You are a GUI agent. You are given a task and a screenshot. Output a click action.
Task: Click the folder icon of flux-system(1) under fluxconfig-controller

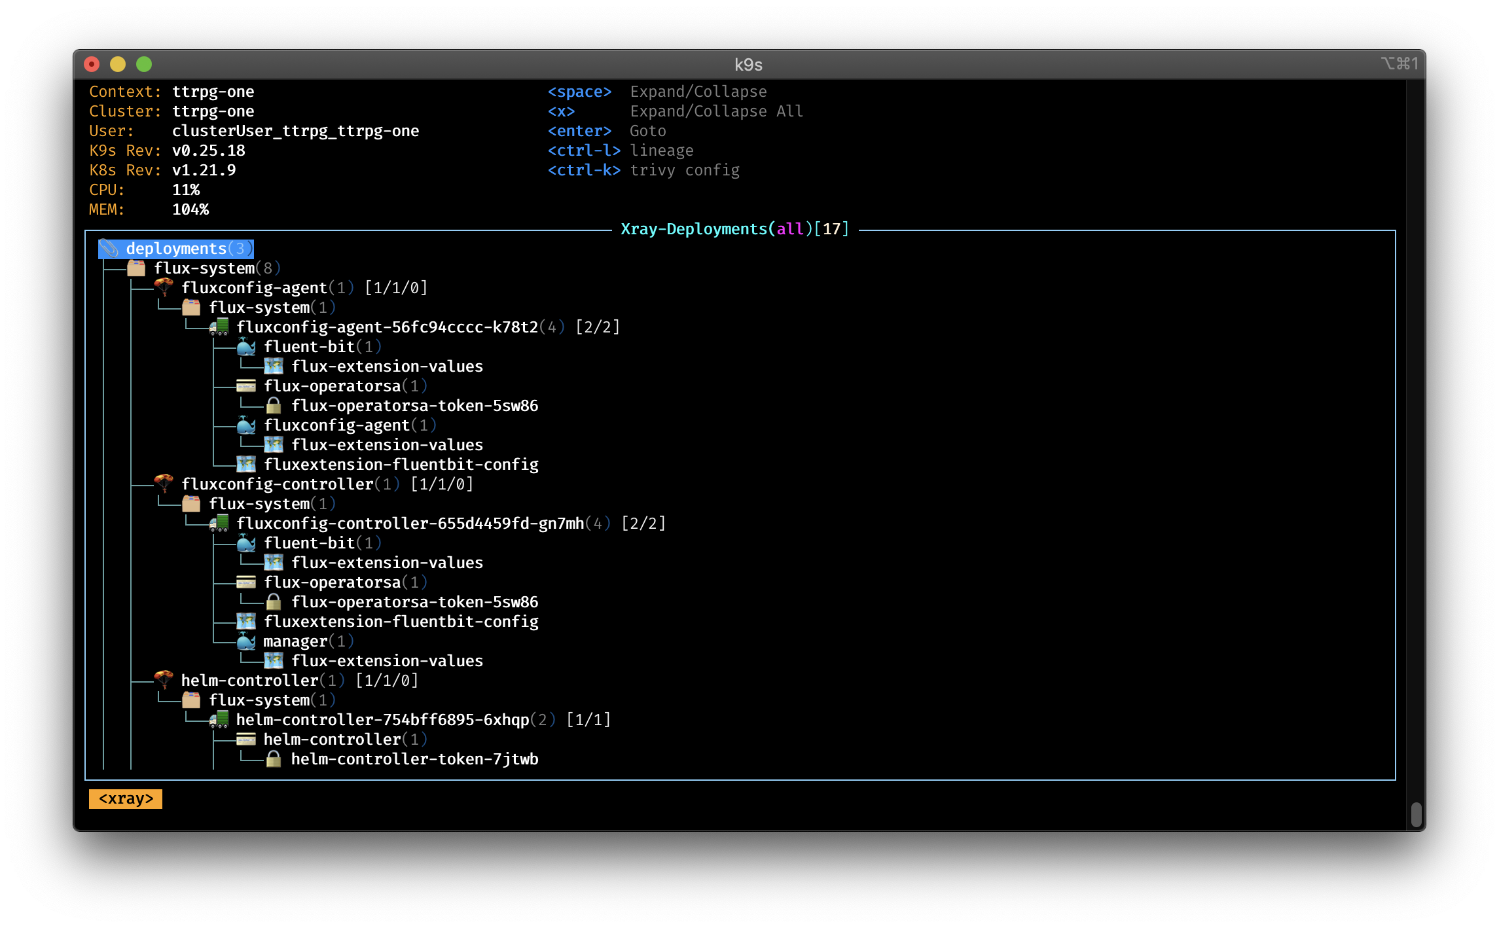click(x=191, y=504)
